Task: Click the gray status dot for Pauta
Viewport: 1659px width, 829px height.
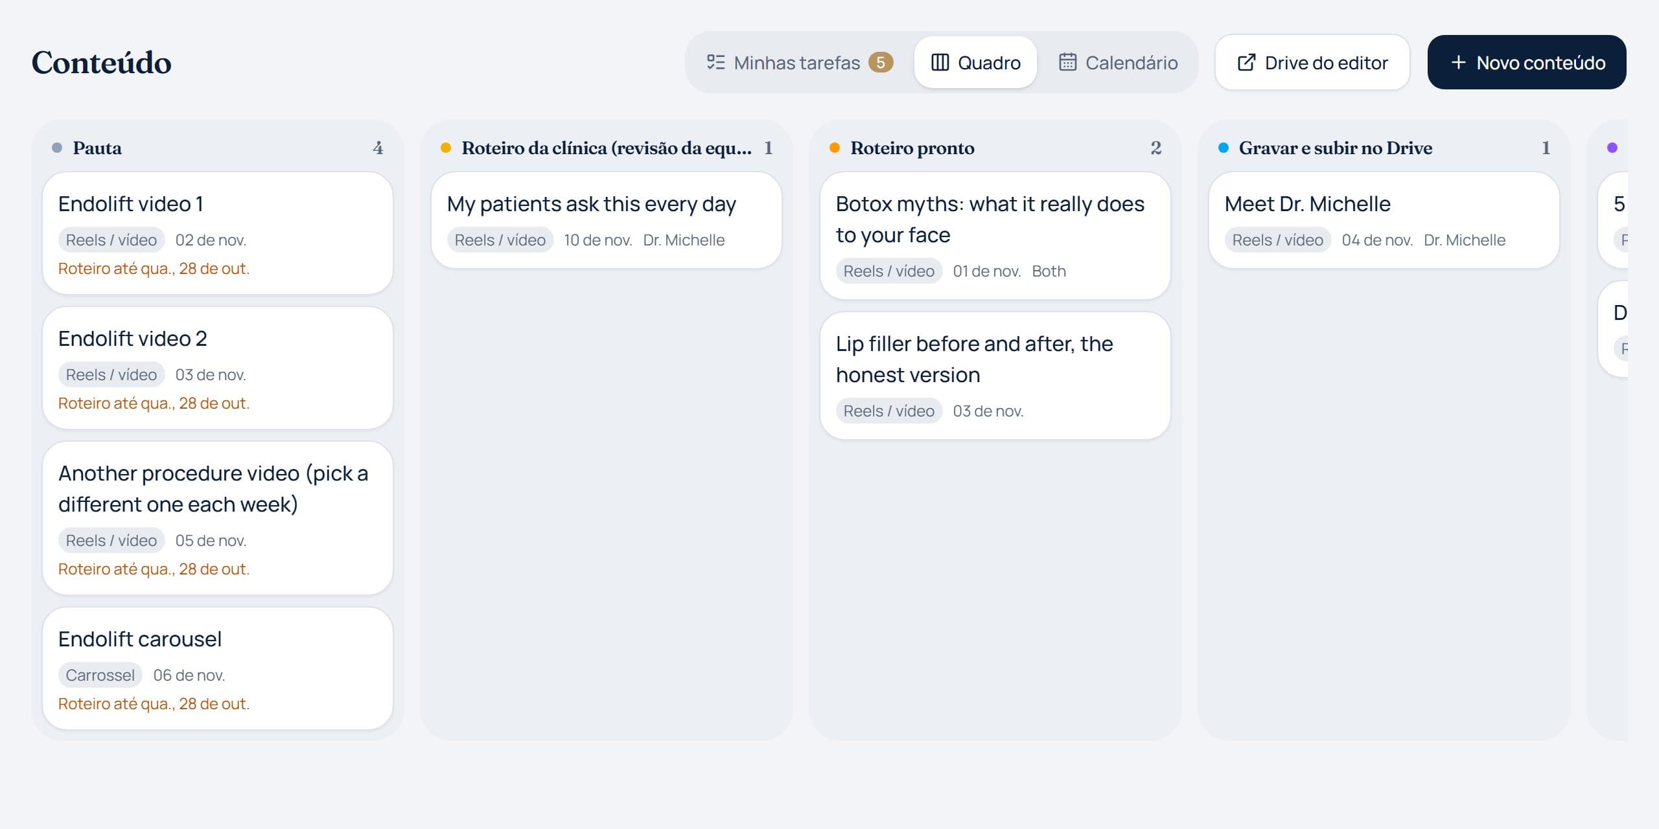Action: click(57, 148)
